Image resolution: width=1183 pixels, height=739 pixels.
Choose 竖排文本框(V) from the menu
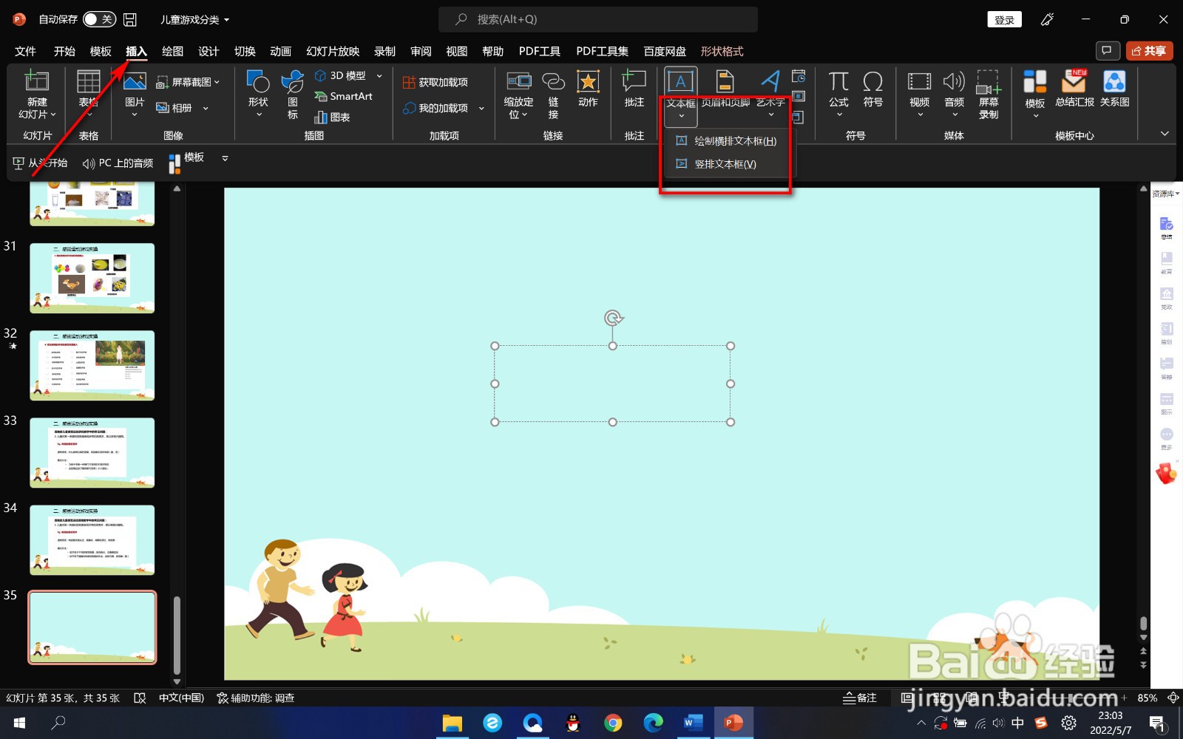[x=726, y=164]
